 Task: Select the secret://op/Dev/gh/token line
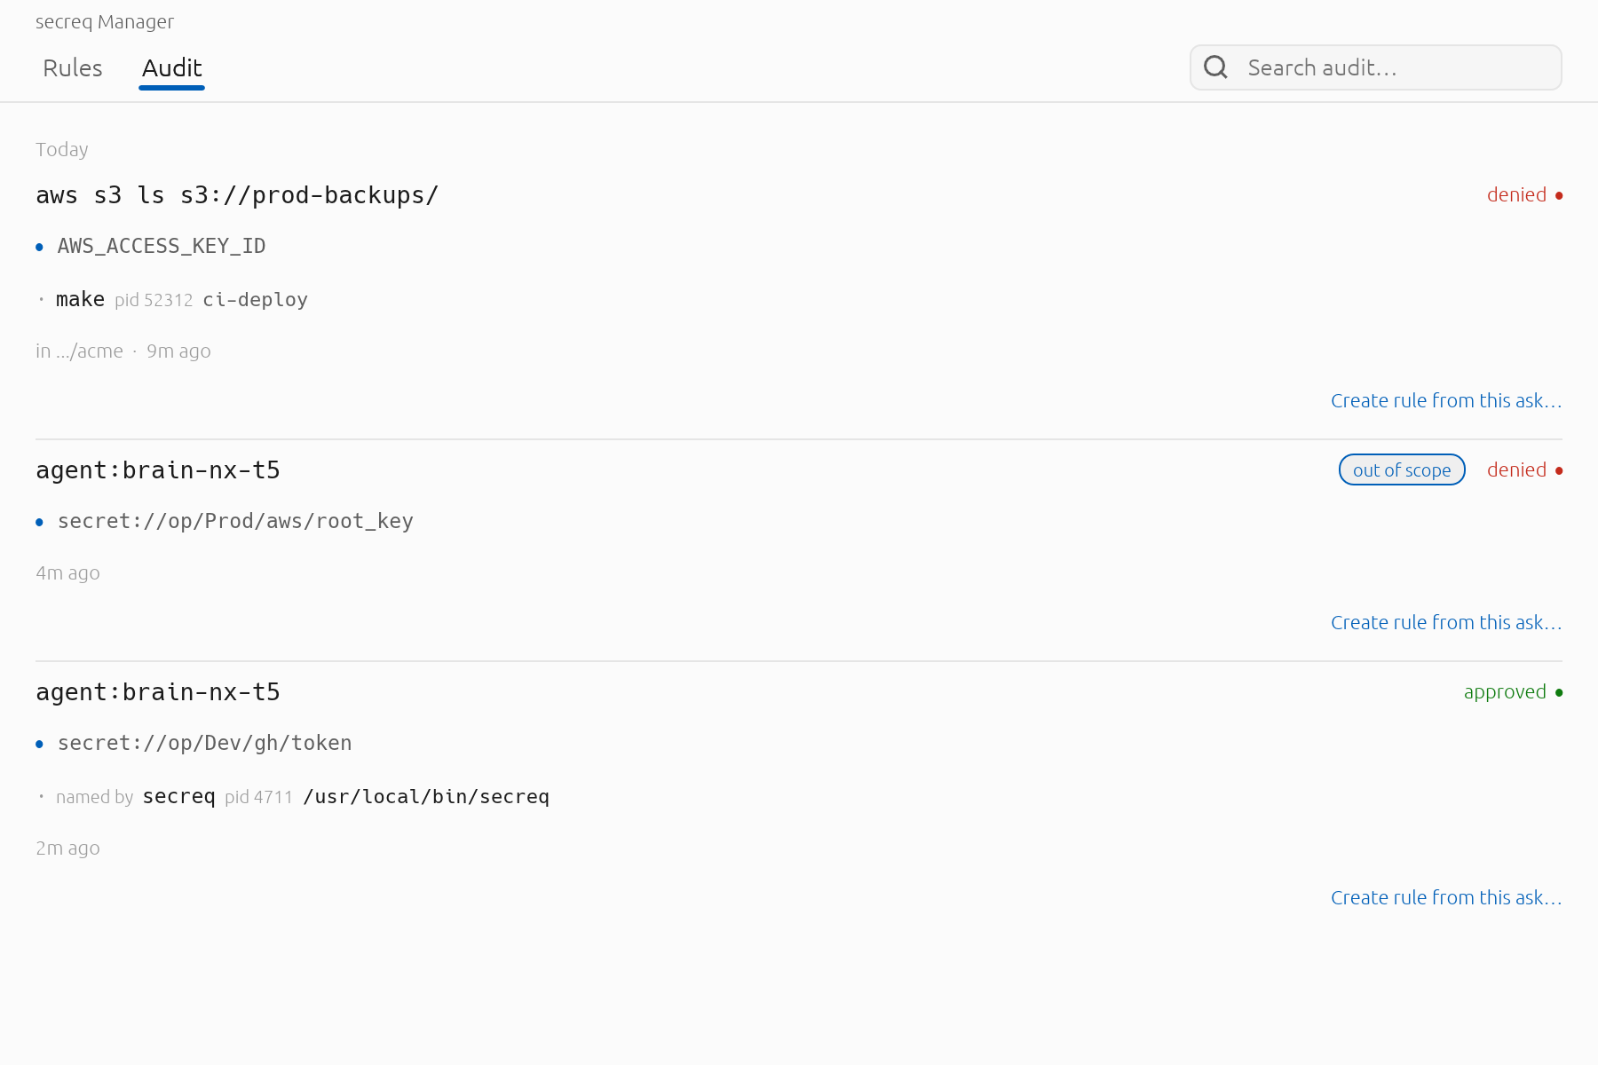point(204,743)
